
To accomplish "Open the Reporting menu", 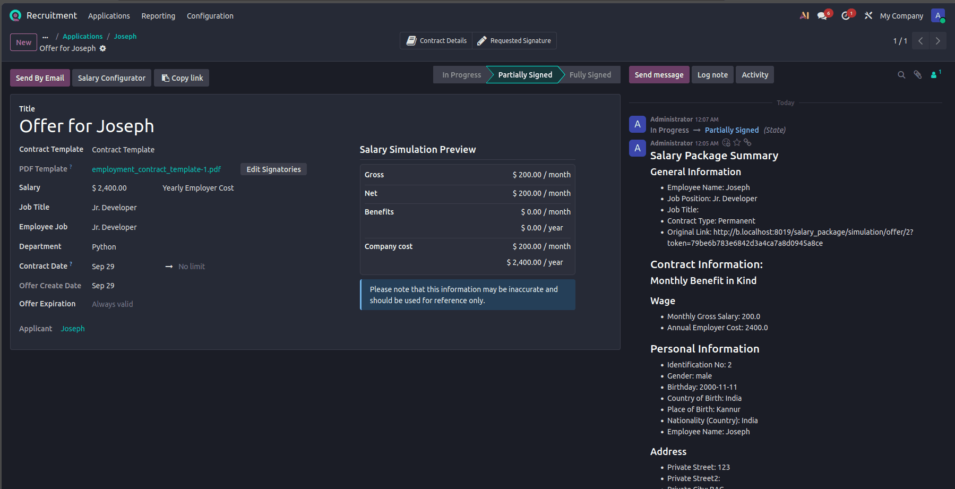I will pos(158,16).
